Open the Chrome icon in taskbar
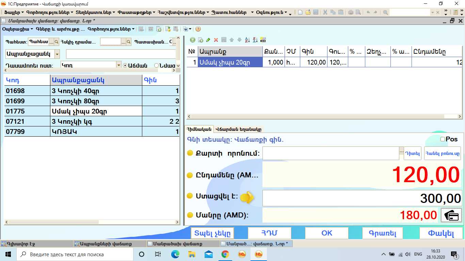465x261 pixels. coord(225,254)
